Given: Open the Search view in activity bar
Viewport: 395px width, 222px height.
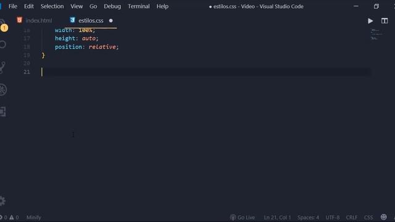Looking at the screenshot, I should (2, 44).
